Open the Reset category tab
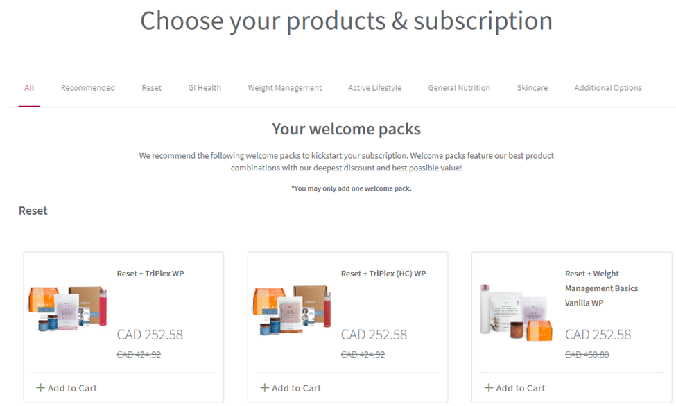This screenshot has width=676, height=406. click(x=152, y=88)
